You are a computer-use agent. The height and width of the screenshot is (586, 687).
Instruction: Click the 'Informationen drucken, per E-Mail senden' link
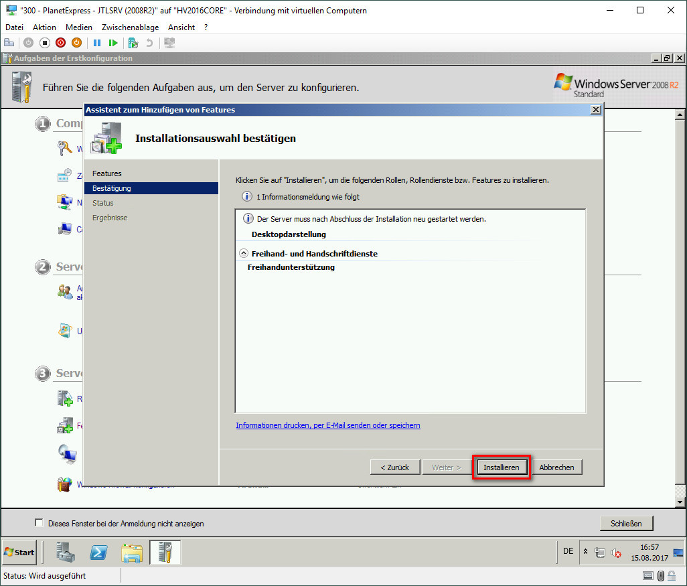click(327, 425)
